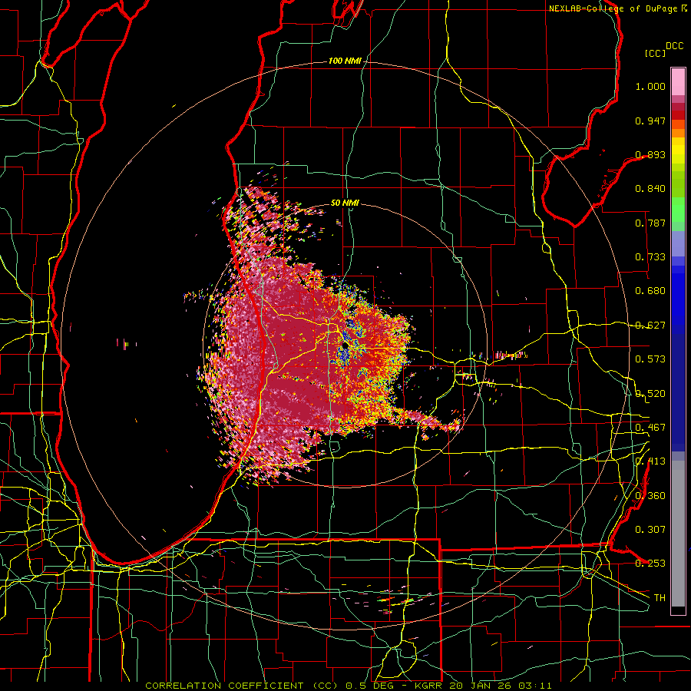The width and height of the screenshot is (691, 691).
Task: Click the 0.360 legend value
Action: pyautogui.click(x=650, y=496)
